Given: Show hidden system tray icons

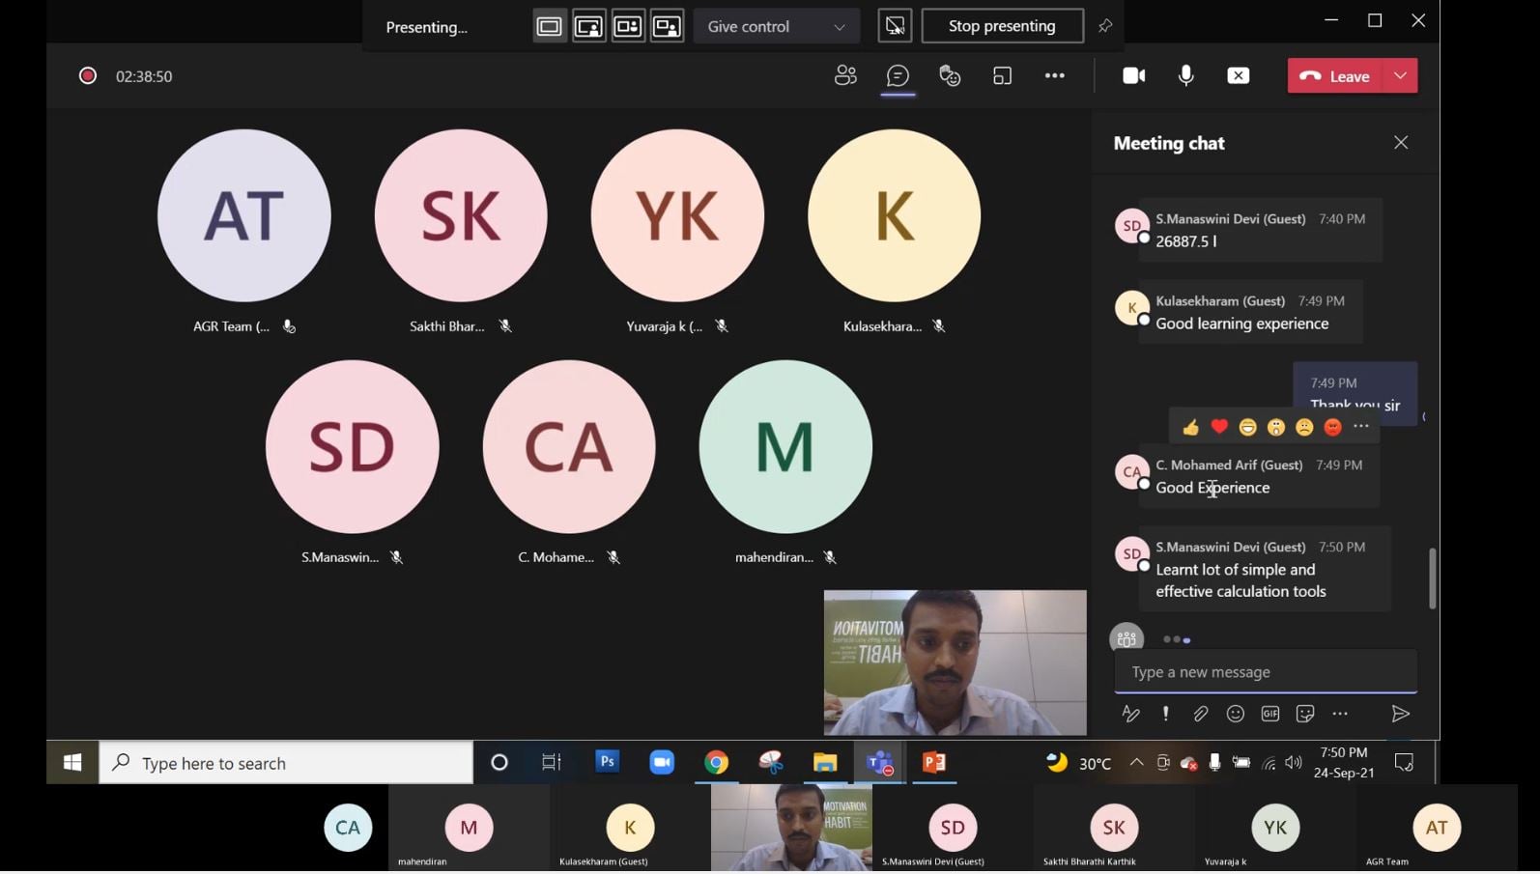Looking at the screenshot, I should (1137, 763).
